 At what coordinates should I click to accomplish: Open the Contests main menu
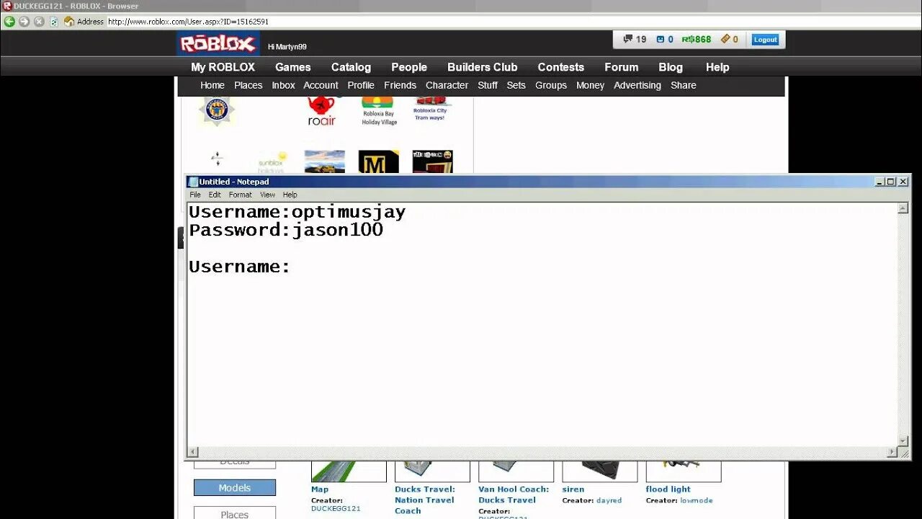click(560, 67)
